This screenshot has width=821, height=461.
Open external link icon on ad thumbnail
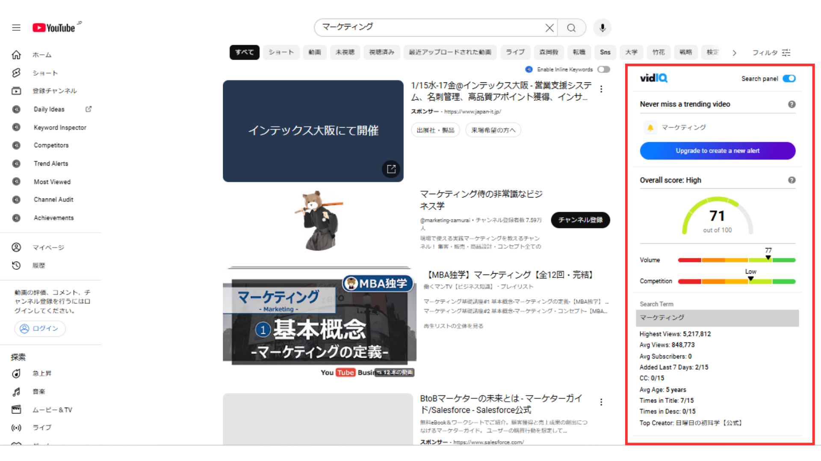391,169
